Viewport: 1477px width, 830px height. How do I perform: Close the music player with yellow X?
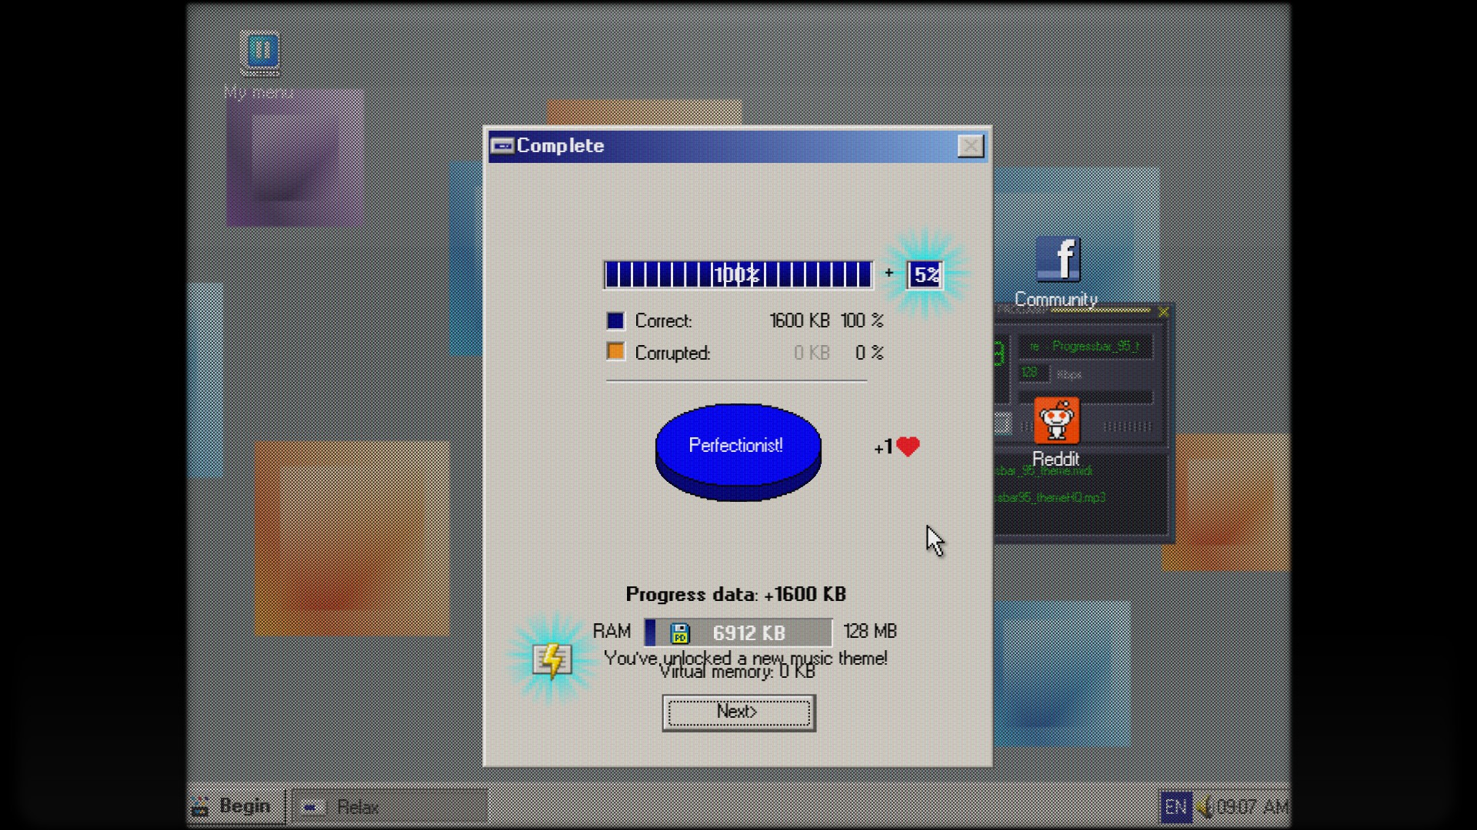point(1163,312)
